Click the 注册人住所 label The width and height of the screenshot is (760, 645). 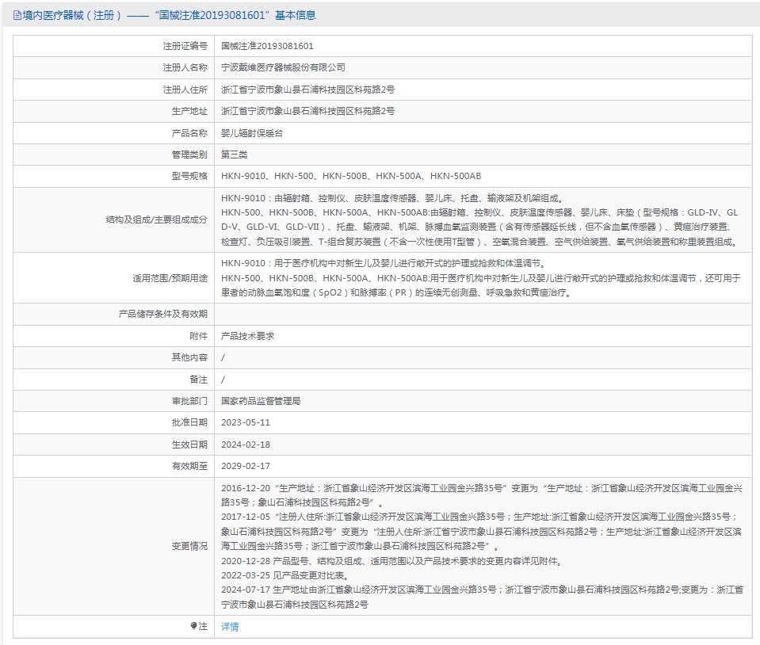[185, 90]
